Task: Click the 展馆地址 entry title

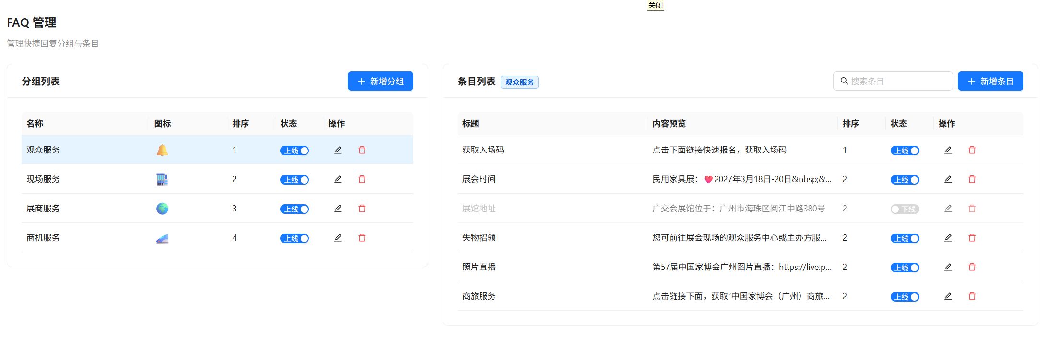Action: [x=479, y=209]
